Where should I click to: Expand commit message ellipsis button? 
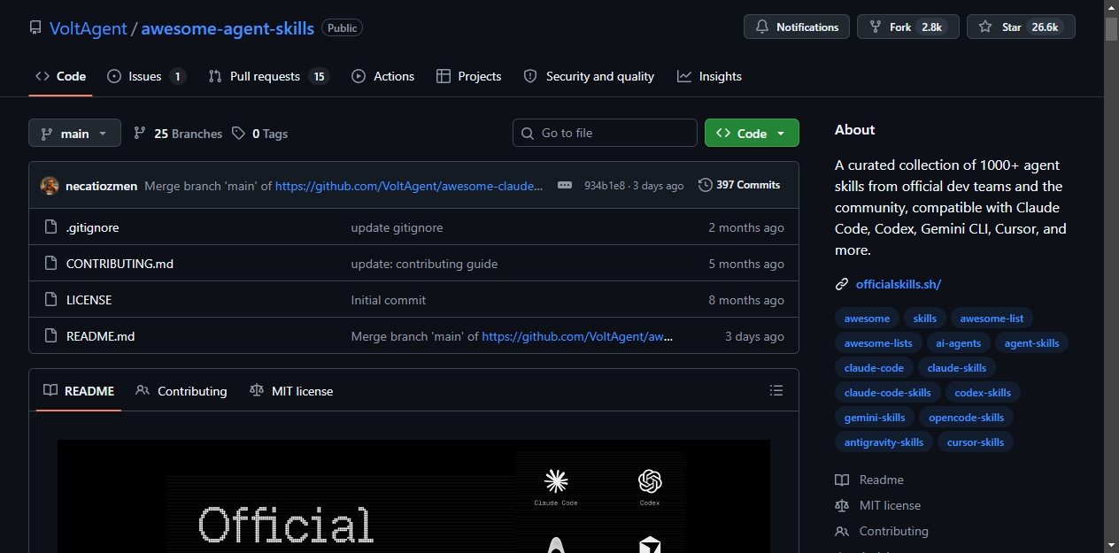564,186
